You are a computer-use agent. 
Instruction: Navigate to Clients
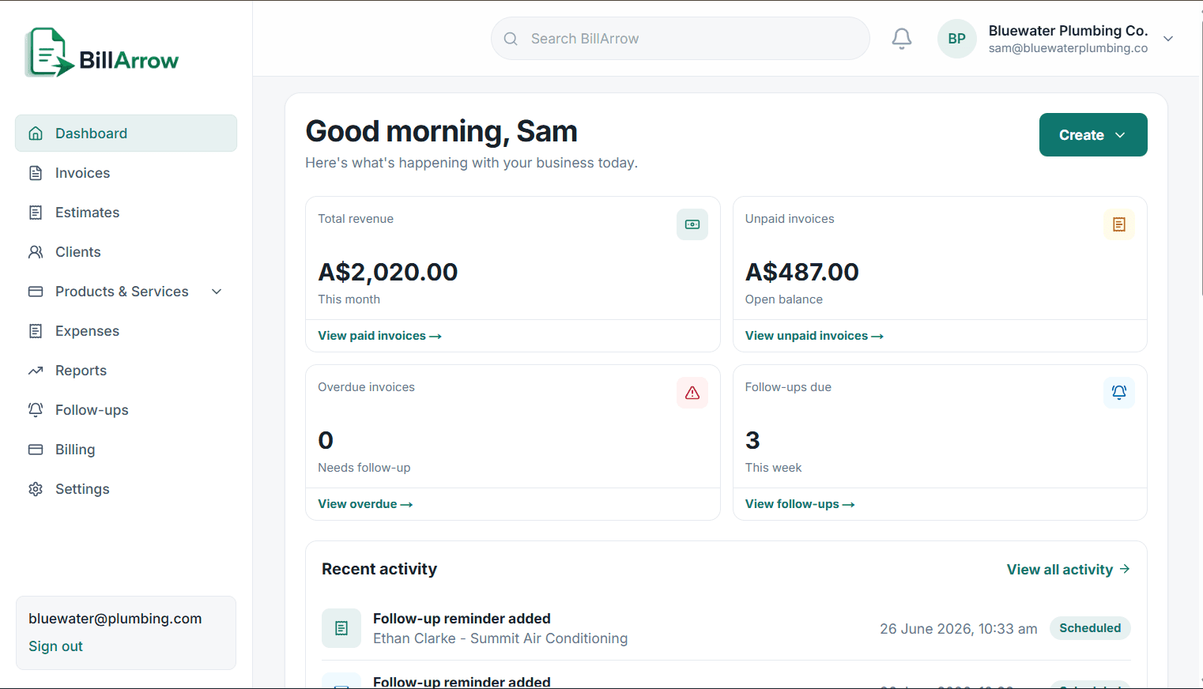pos(126,252)
